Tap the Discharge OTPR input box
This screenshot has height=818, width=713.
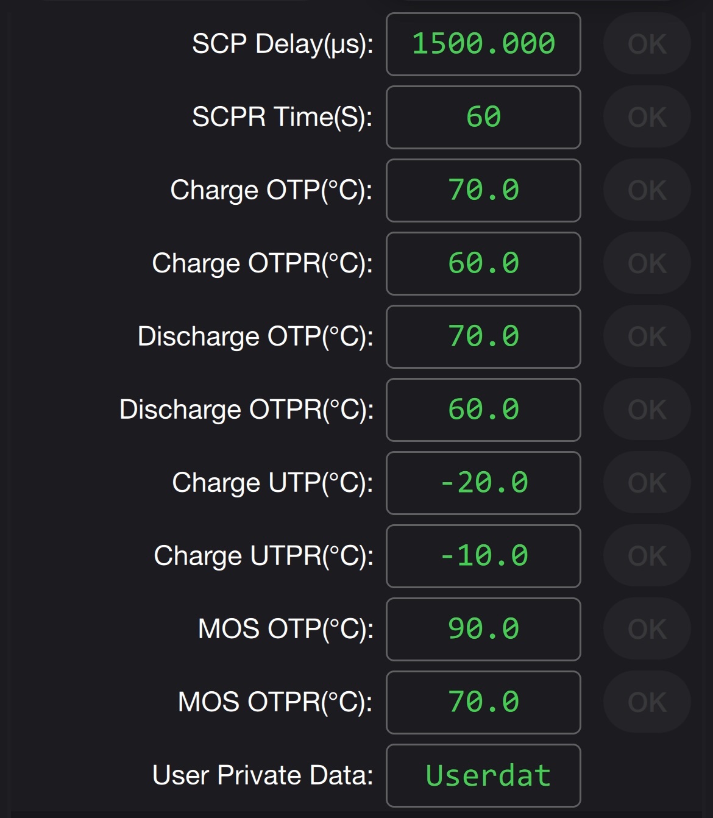(x=483, y=410)
